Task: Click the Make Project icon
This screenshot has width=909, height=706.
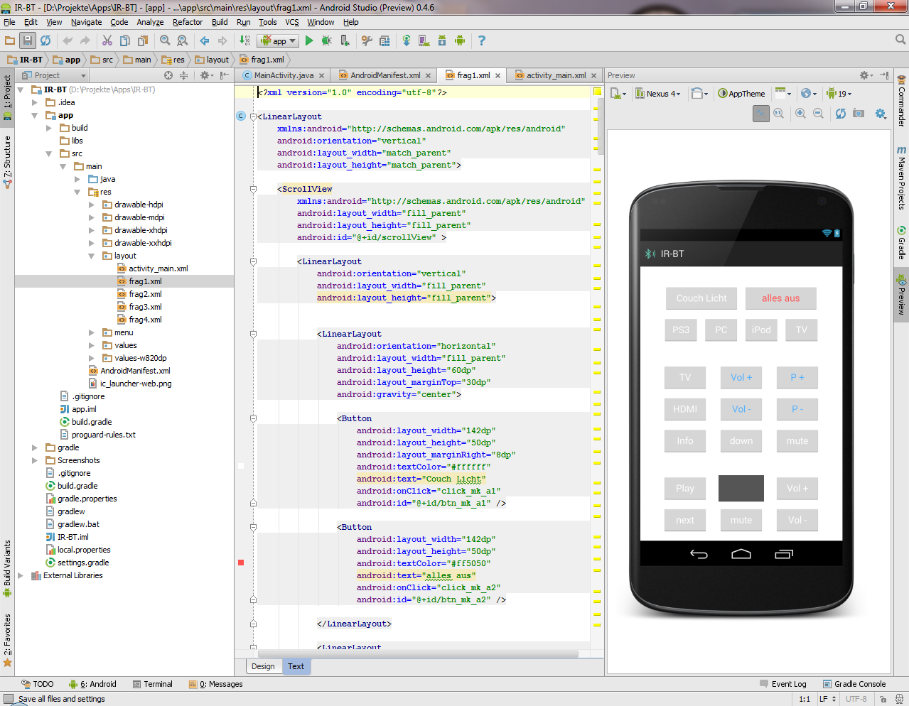Action: 246,40
